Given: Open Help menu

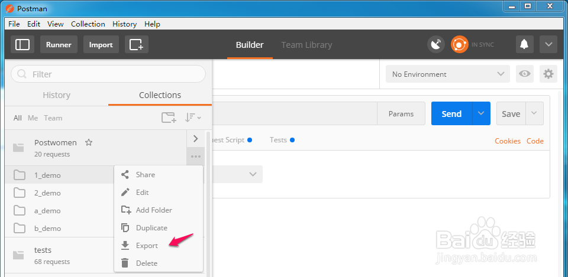Looking at the screenshot, I should pyautogui.click(x=152, y=24).
